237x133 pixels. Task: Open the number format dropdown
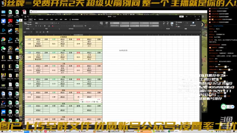(x=82, y=26)
